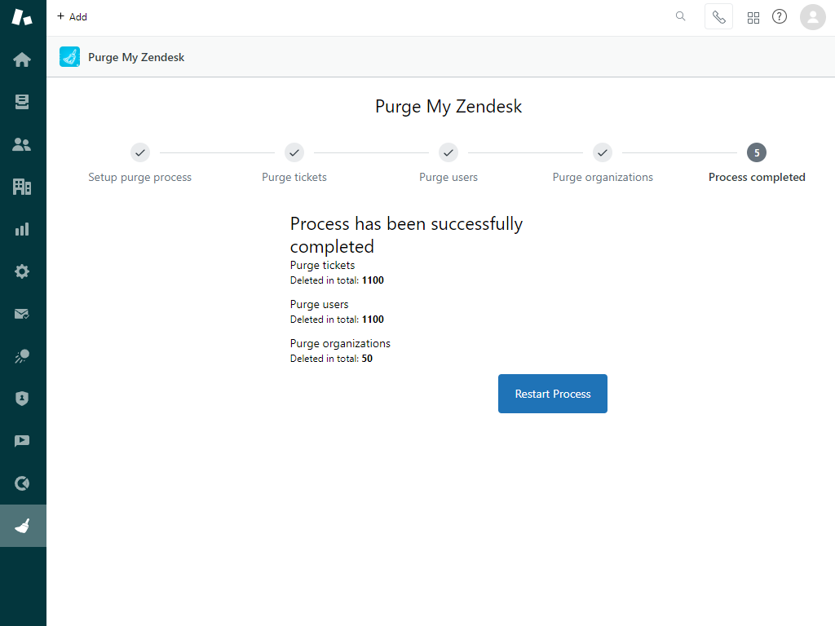Open search using the magnifier icon

tap(680, 16)
